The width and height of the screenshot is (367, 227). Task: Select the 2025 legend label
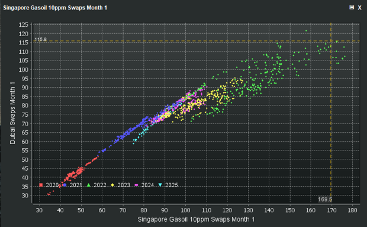[x=172, y=185]
